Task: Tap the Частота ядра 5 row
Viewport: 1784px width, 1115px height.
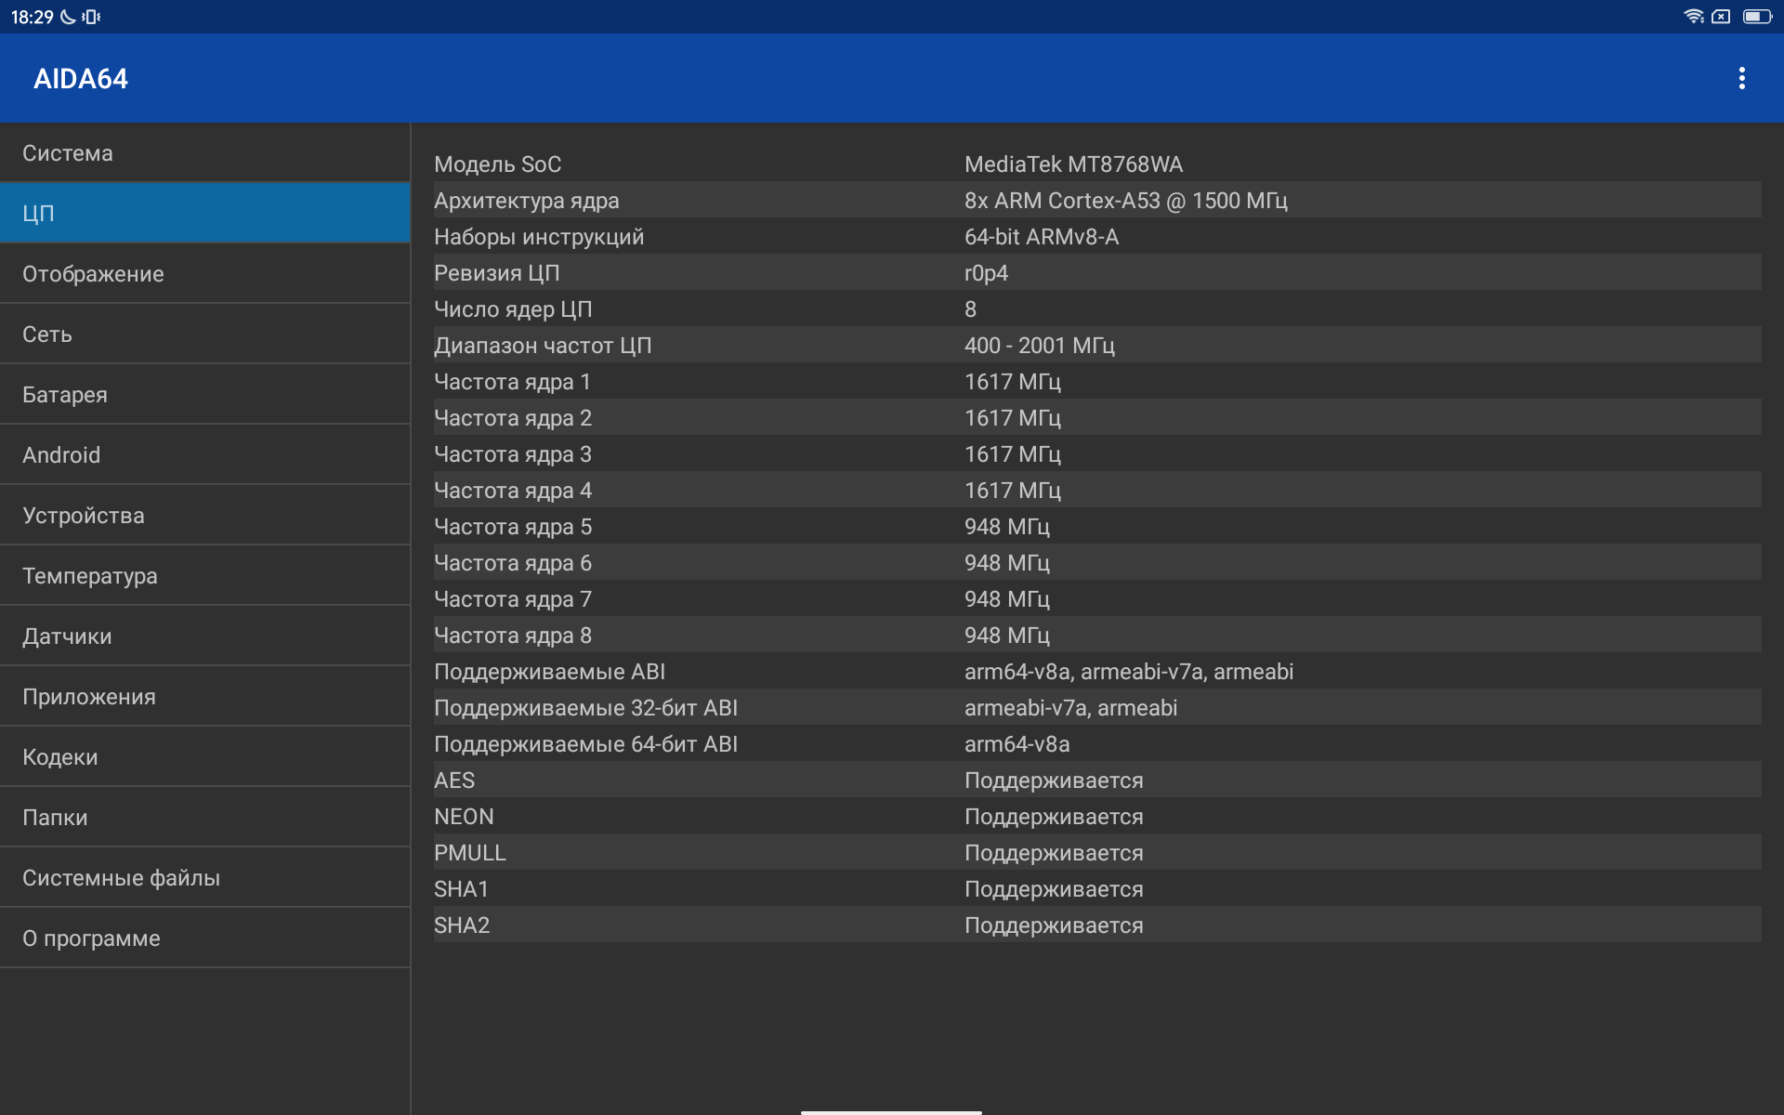Action: tap(1097, 526)
